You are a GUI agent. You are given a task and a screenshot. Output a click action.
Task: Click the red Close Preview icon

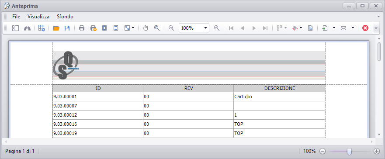[x=365, y=28]
